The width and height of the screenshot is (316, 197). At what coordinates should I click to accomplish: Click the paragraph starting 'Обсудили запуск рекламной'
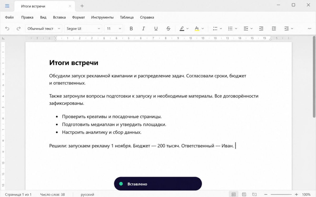(148, 79)
